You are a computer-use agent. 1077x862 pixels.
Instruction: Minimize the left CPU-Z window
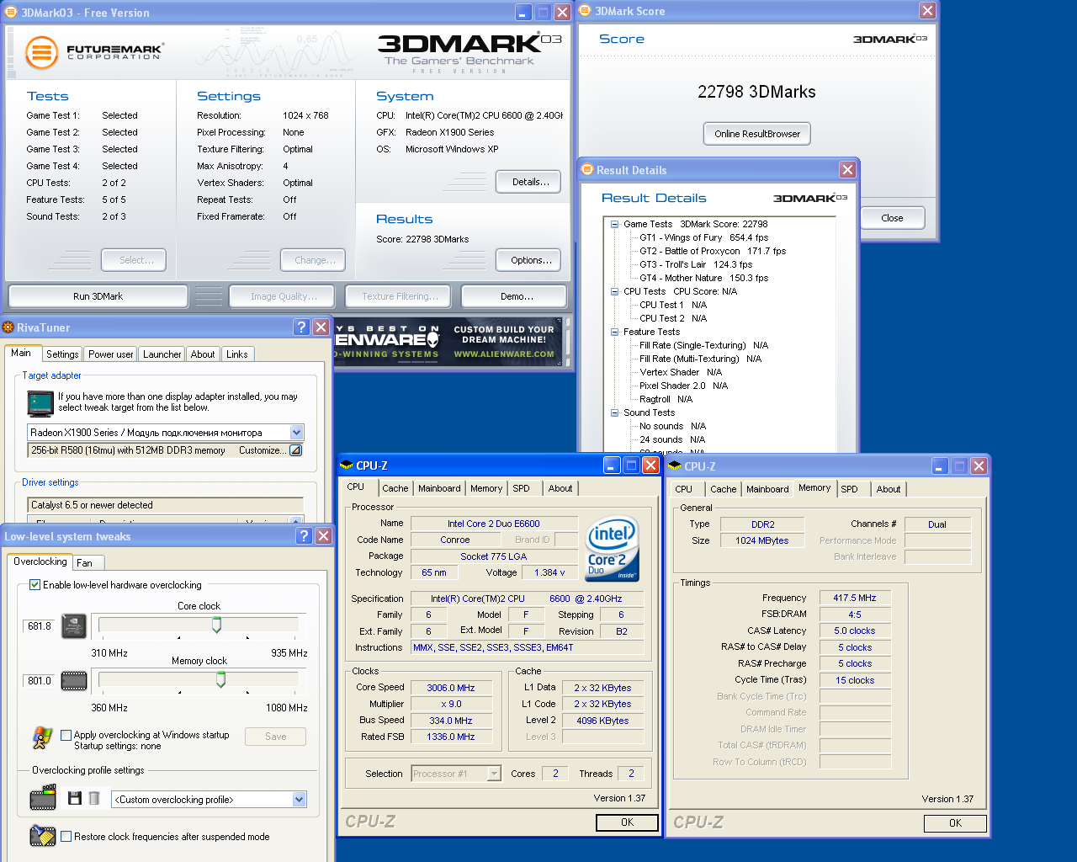(613, 466)
